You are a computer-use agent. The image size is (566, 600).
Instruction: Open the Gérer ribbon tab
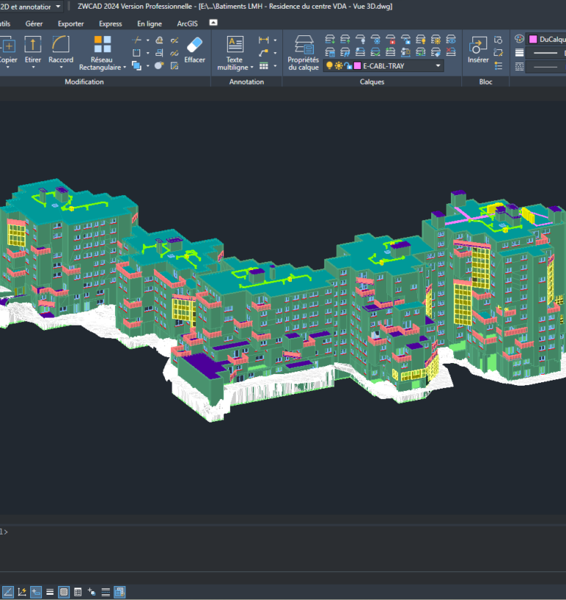pyautogui.click(x=34, y=24)
